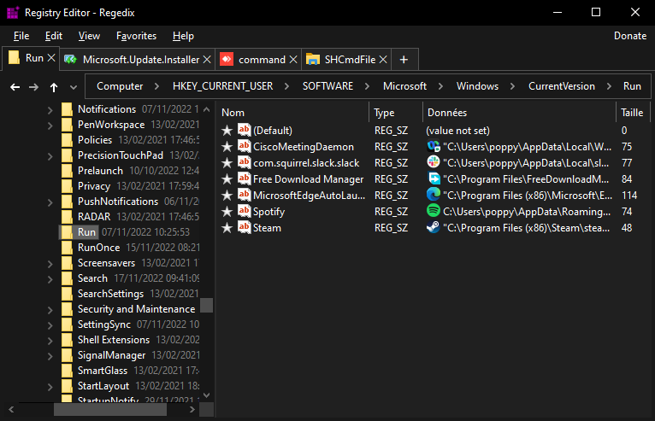Open the File menu

tap(21, 36)
